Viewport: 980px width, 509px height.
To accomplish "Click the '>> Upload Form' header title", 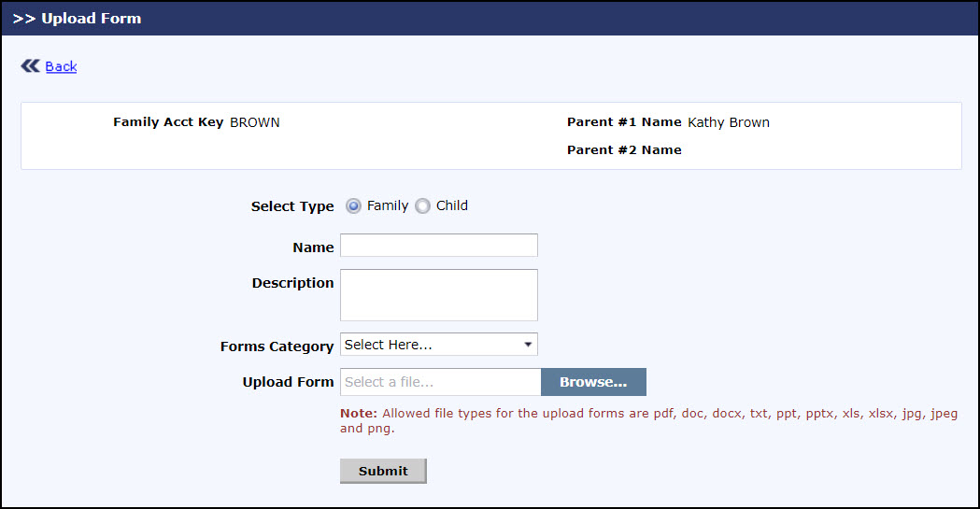I will 78,18.
